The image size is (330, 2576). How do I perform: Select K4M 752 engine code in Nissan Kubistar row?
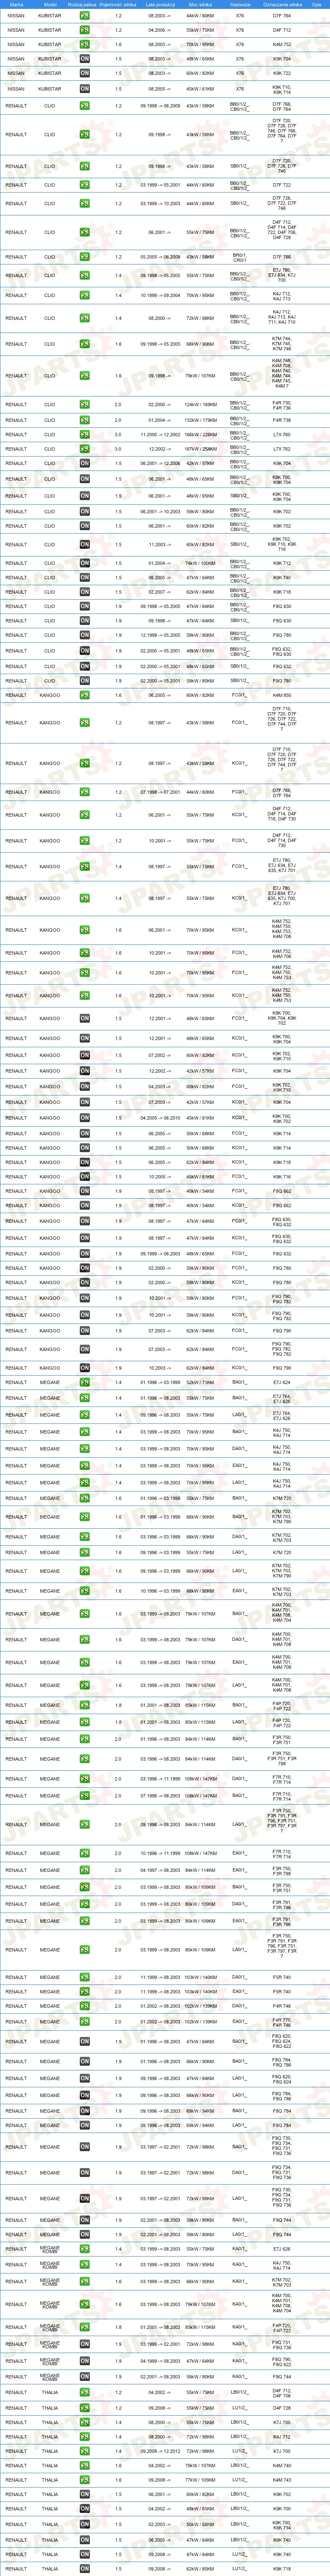coord(282,45)
